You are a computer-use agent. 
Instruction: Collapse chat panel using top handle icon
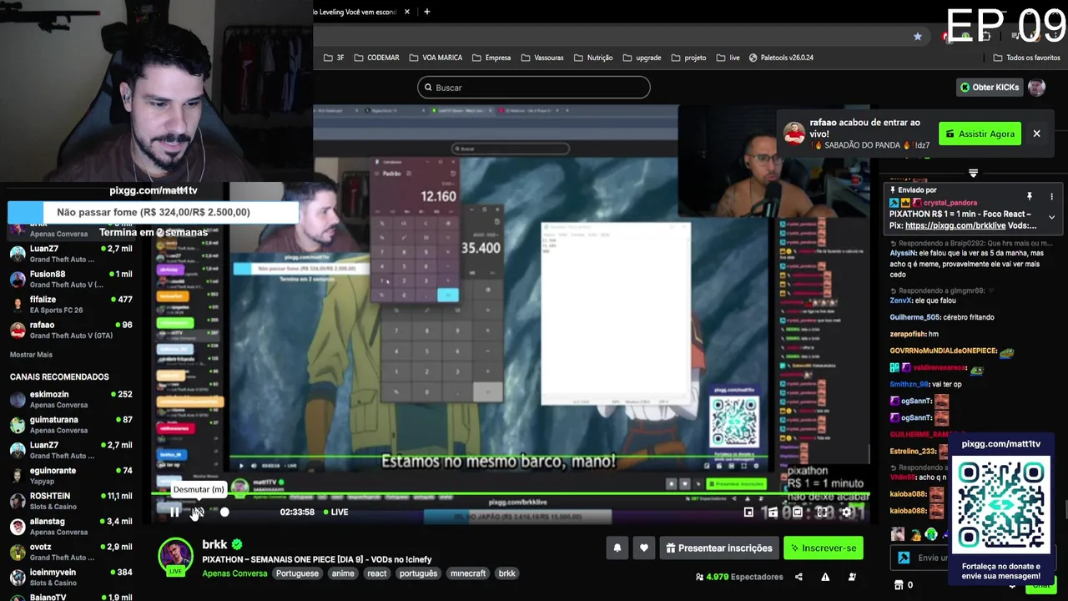coord(973,173)
